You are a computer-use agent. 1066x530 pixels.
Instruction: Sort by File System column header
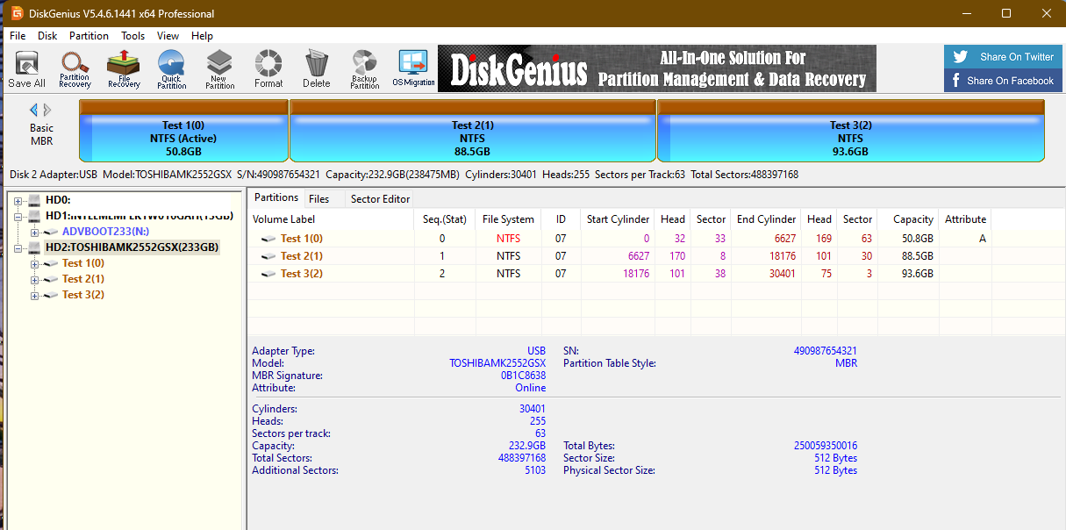pos(508,219)
